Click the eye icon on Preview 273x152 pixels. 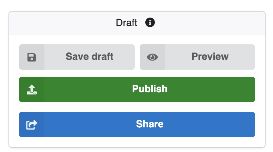[x=152, y=57]
